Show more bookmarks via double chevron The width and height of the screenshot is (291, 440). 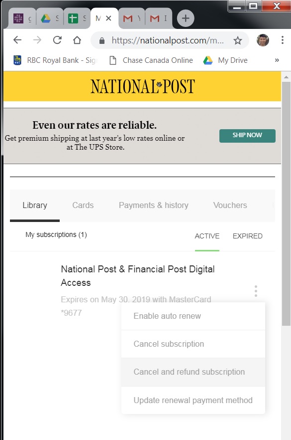point(277,60)
